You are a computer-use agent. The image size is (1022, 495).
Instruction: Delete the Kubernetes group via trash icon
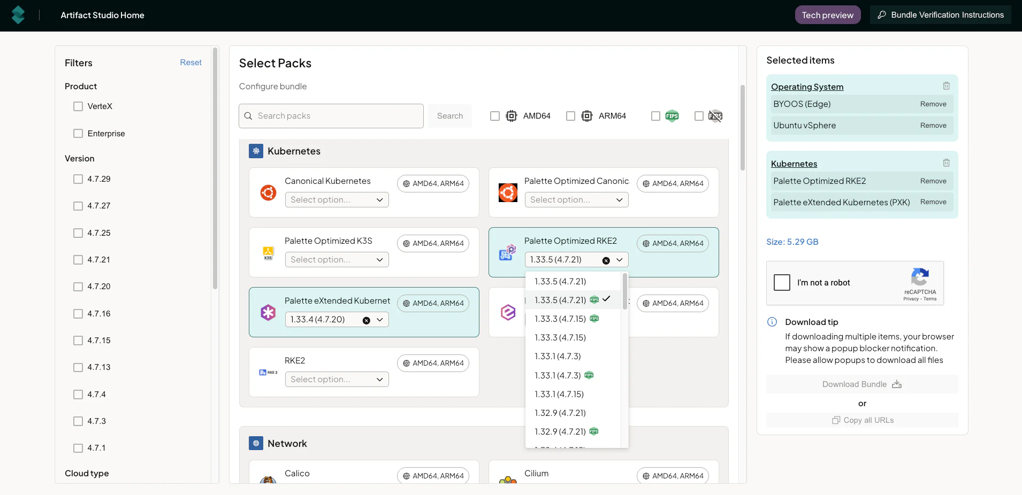point(946,163)
